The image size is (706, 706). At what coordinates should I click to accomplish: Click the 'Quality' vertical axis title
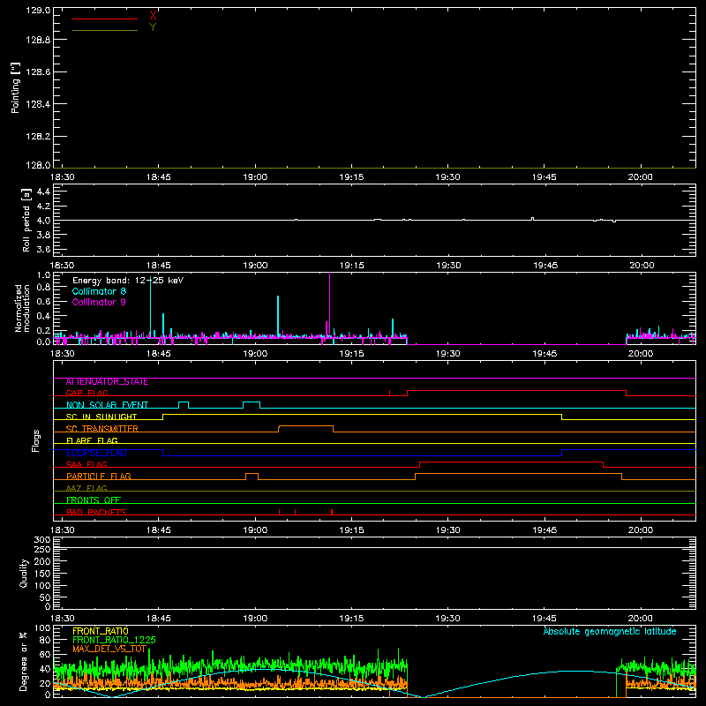[24, 573]
